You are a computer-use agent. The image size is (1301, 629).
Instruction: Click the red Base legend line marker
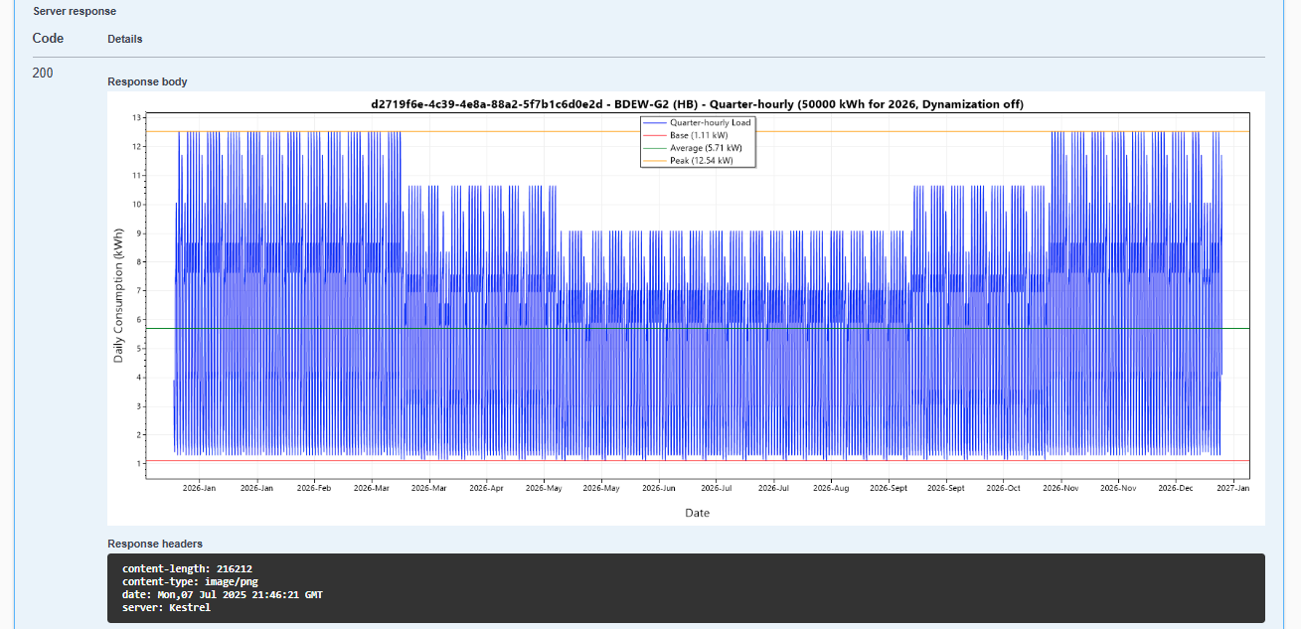pyautogui.click(x=655, y=135)
